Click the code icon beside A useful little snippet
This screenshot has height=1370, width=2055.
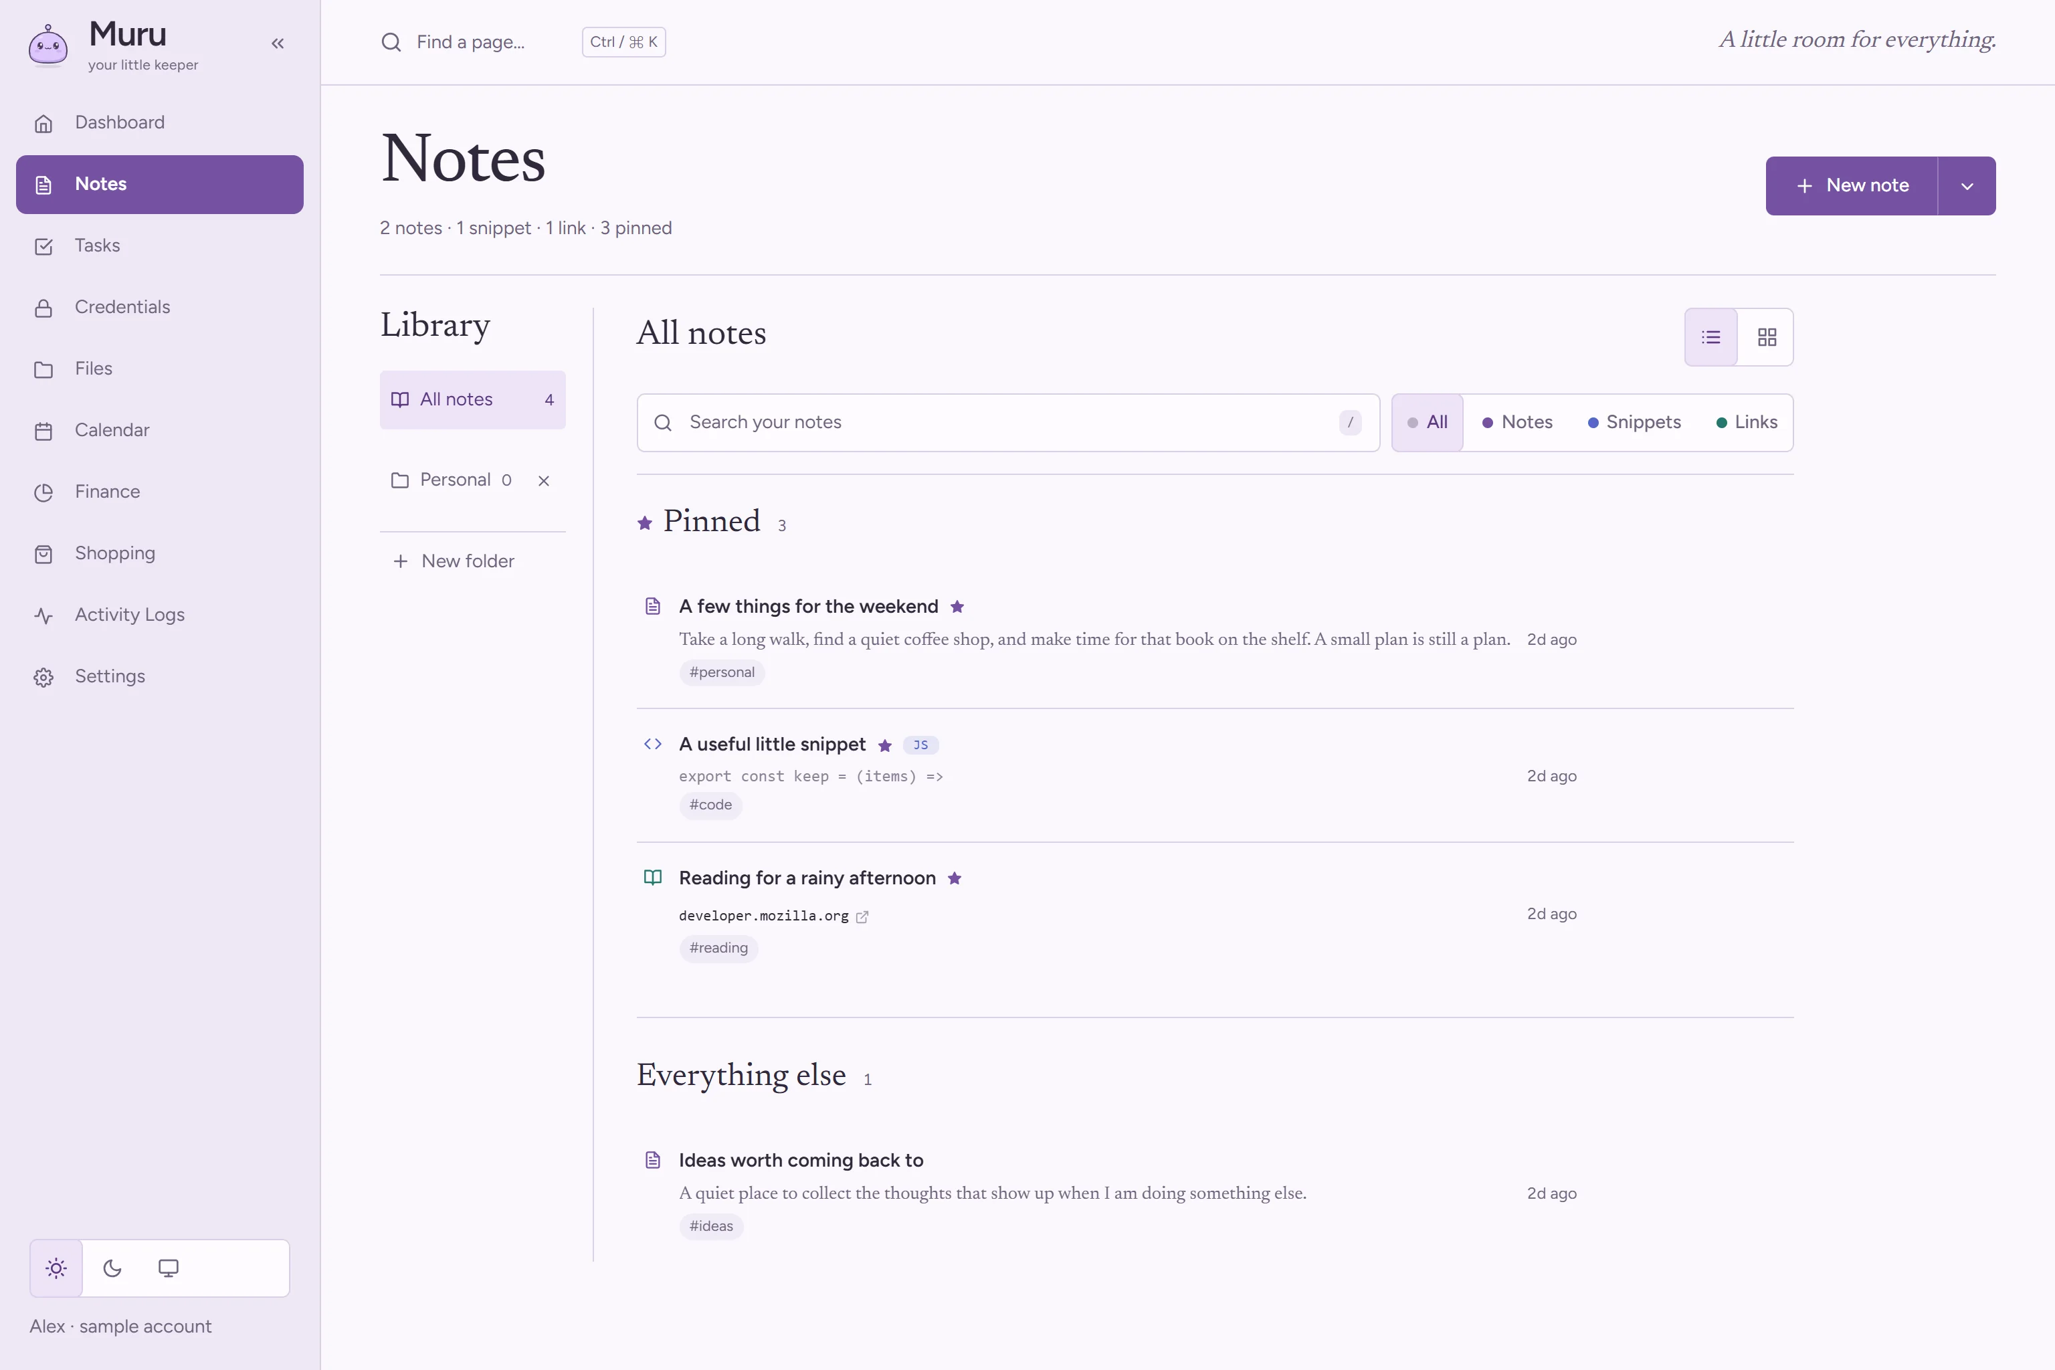653,745
